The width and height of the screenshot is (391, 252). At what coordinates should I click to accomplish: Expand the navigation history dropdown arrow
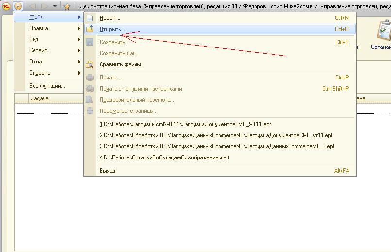(x=55, y=6)
